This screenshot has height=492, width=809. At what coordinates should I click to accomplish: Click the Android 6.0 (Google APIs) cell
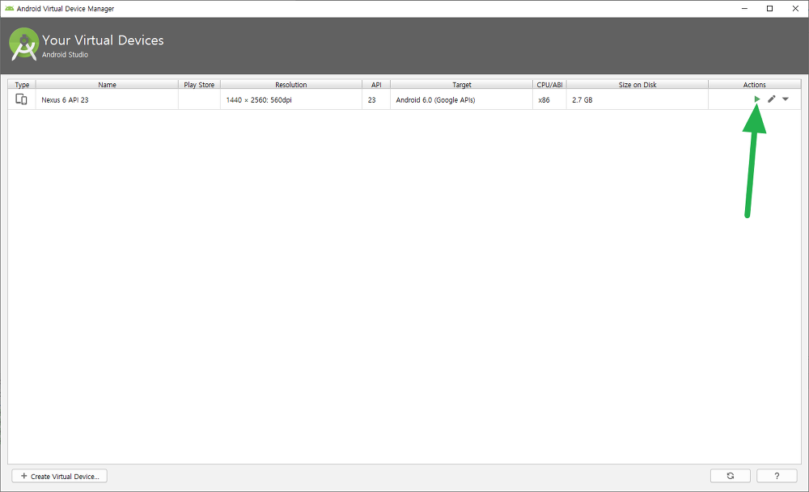click(462, 99)
